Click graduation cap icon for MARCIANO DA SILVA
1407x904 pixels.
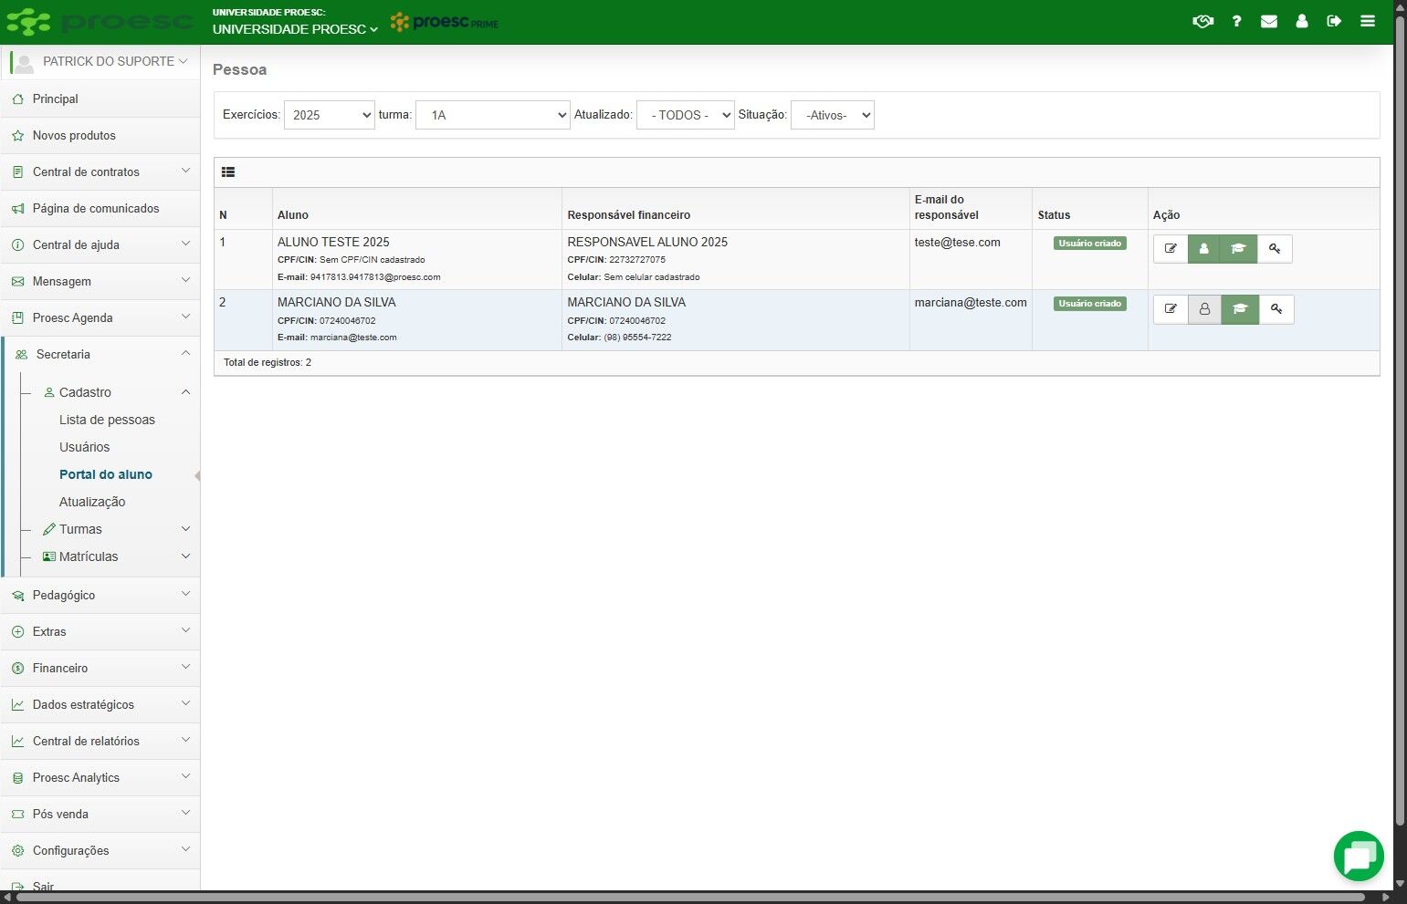[1240, 309]
